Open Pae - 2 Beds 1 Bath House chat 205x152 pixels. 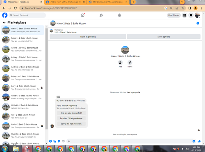23,116
